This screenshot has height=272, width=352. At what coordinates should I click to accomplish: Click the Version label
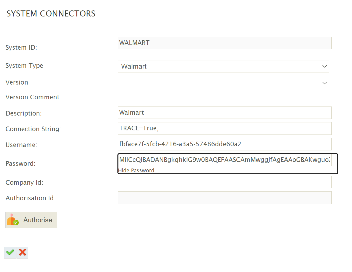click(x=17, y=82)
